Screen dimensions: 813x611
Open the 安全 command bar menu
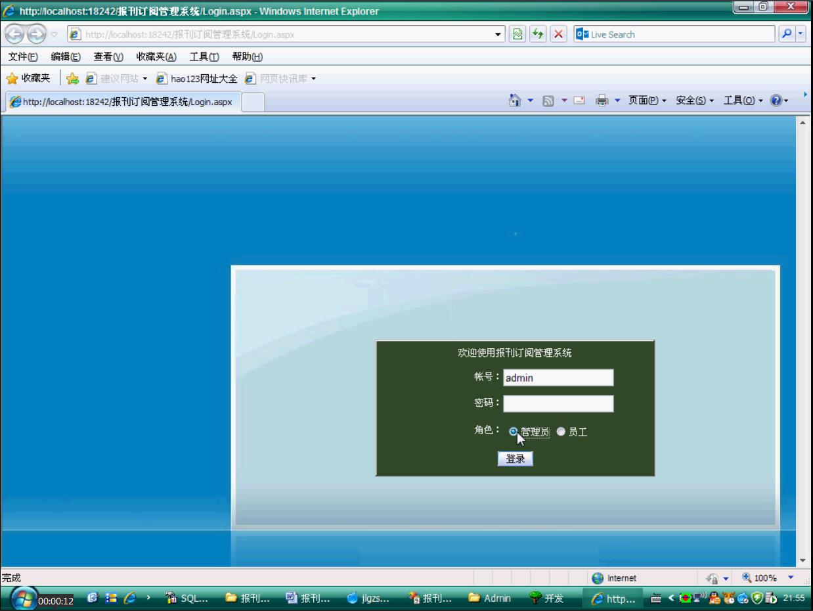(695, 101)
